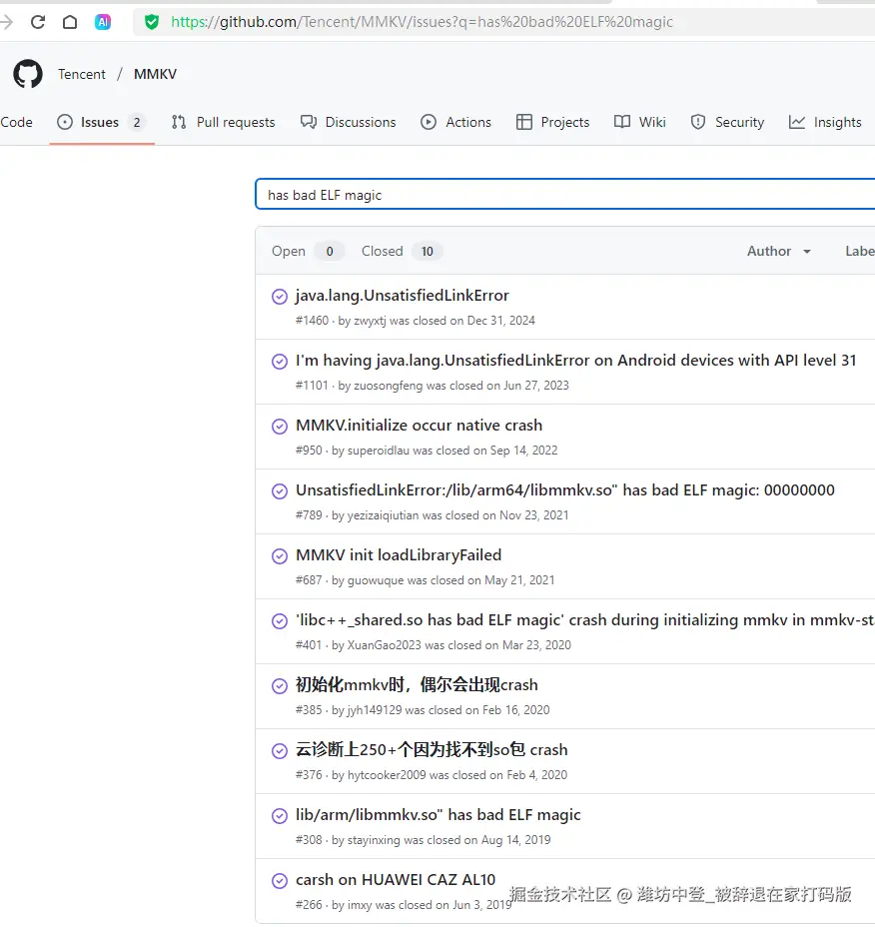Open issue UnsatisfiedLinkError libmmkv.so bad ELF magic 00000000
The height and width of the screenshot is (927, 875).
coord(564,490)
